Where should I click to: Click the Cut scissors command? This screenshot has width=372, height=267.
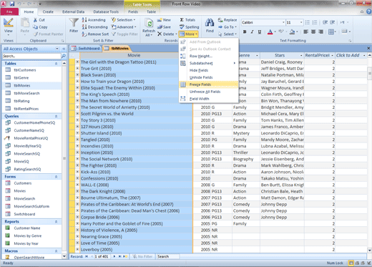pos(39,20)
